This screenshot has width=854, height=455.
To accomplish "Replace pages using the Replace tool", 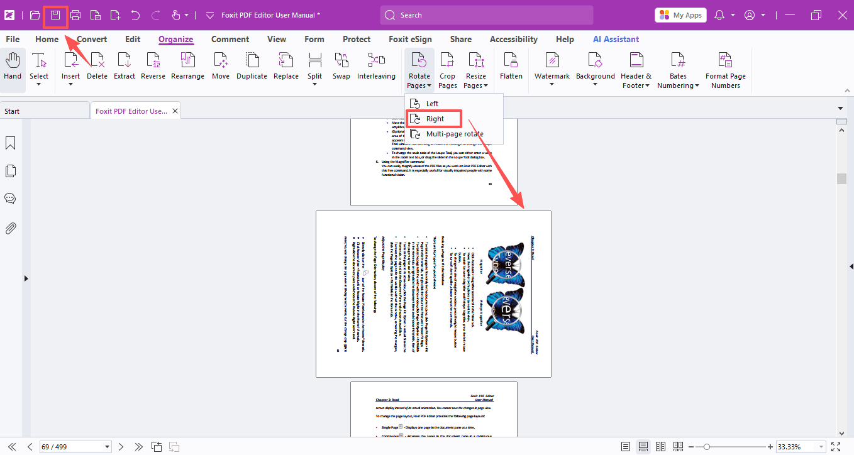I will click(286, 67).
